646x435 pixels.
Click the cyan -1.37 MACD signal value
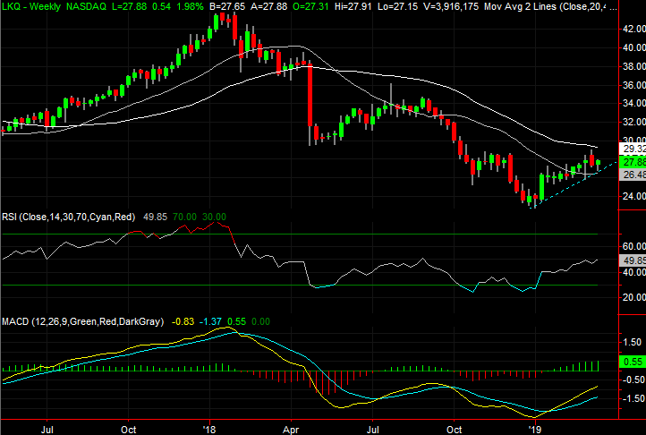210,321
